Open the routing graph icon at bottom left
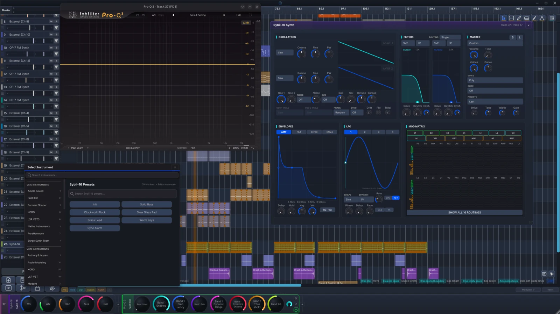Viewport: 560px width, 314px height. click(x=23, y=288)
